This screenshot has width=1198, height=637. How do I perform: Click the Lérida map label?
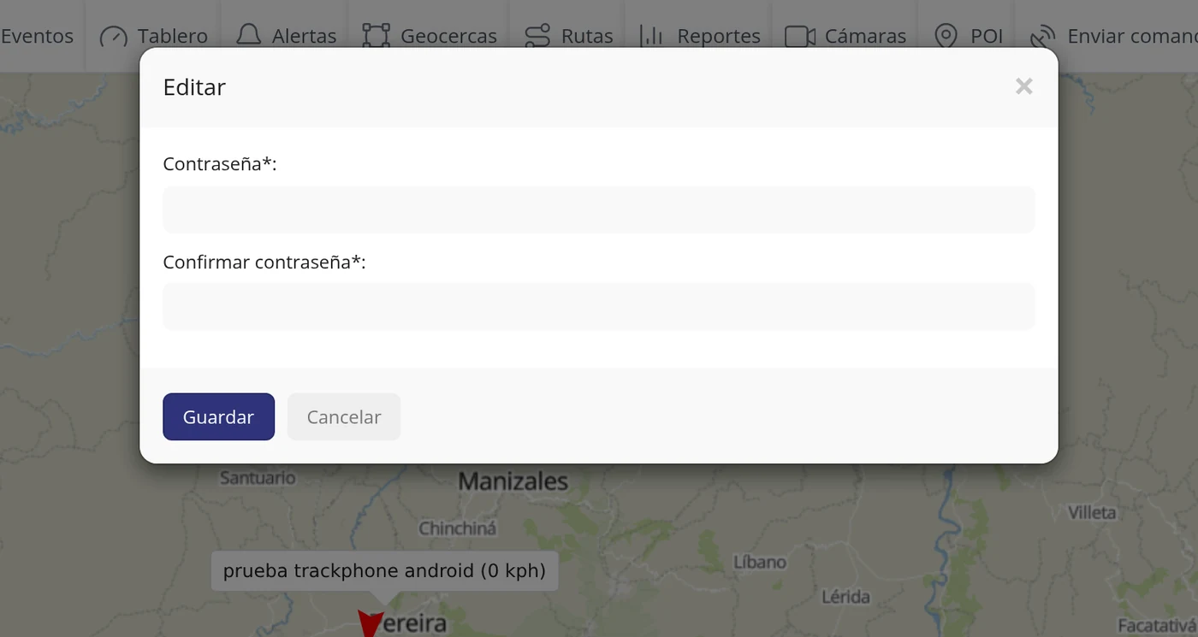(845, 597)
